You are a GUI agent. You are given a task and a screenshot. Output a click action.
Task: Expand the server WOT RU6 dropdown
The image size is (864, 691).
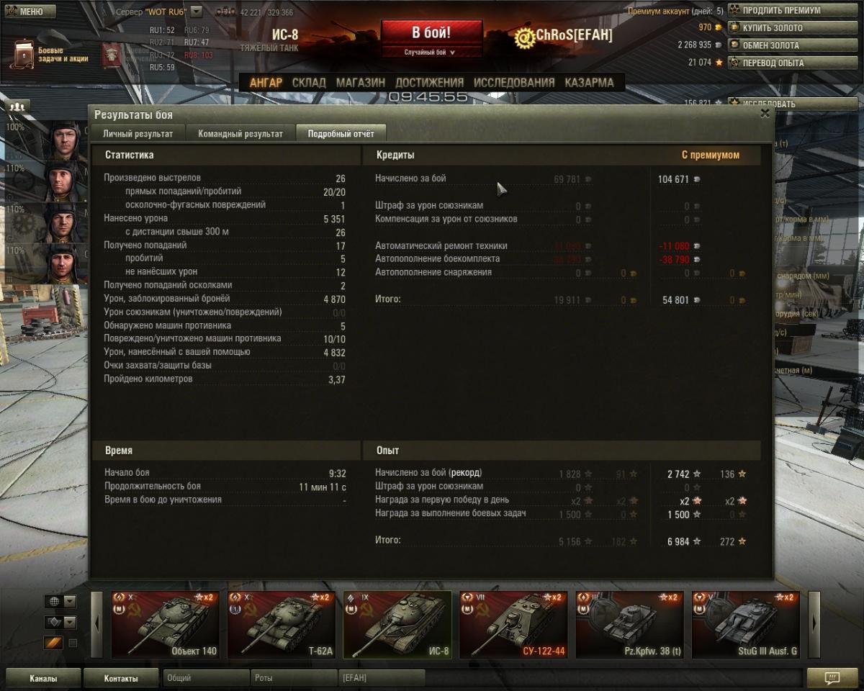point(196,12)
